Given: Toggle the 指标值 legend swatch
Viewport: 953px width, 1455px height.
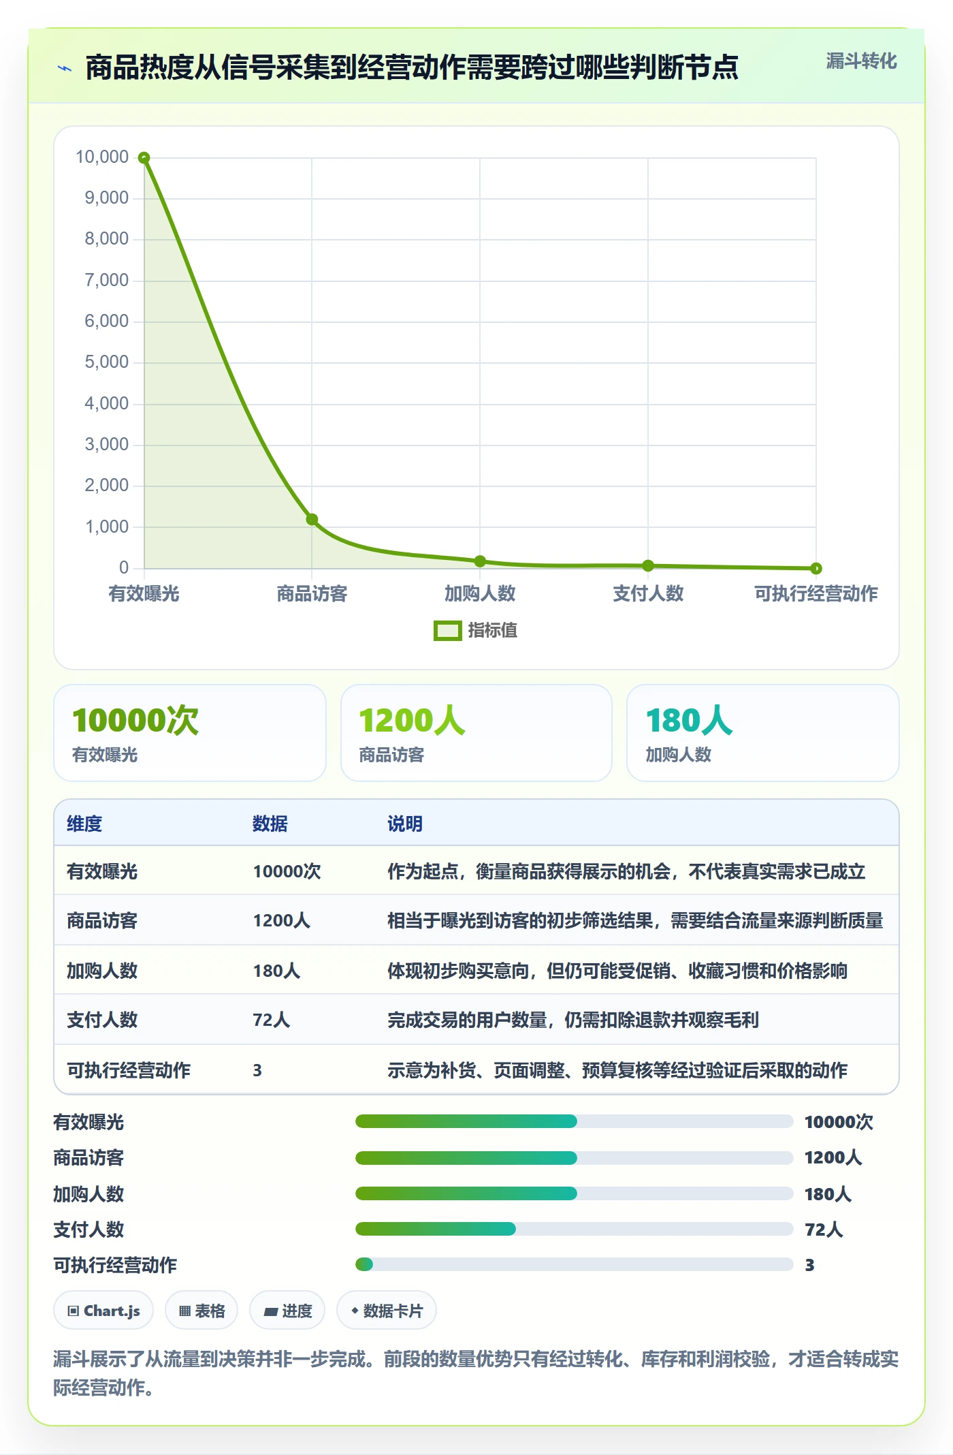Looking at the screenshot, I should (x=447, y=631).
